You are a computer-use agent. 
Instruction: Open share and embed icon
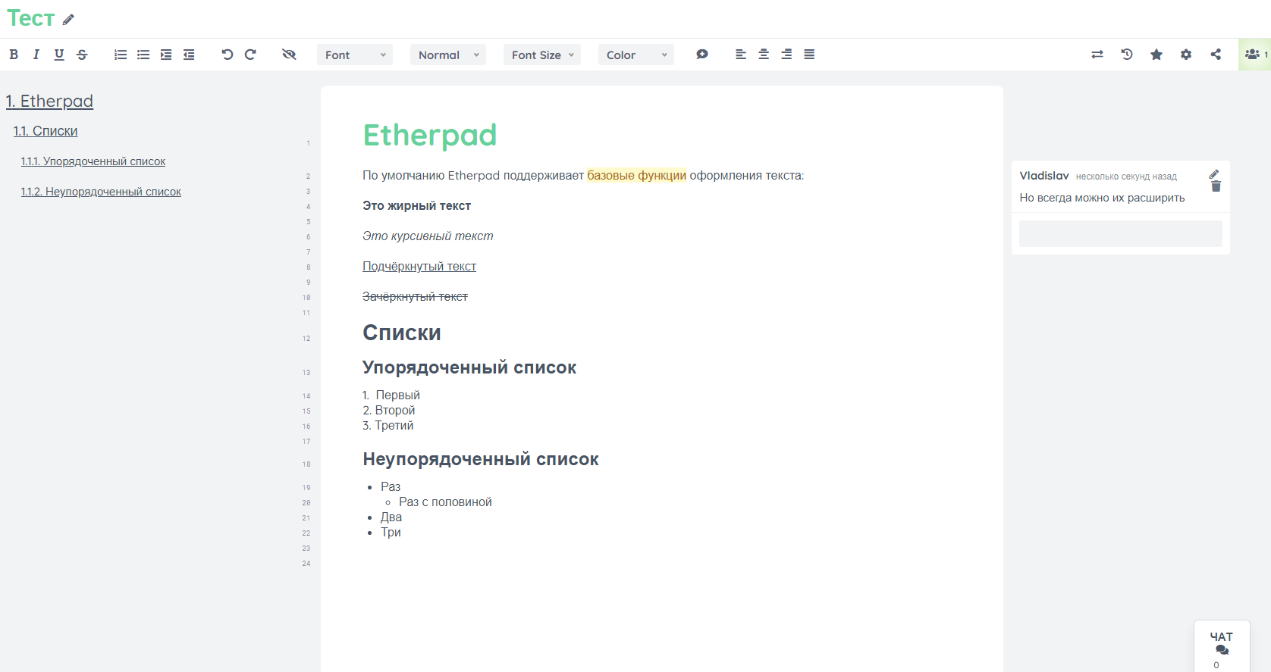[x=1216, y=55]
